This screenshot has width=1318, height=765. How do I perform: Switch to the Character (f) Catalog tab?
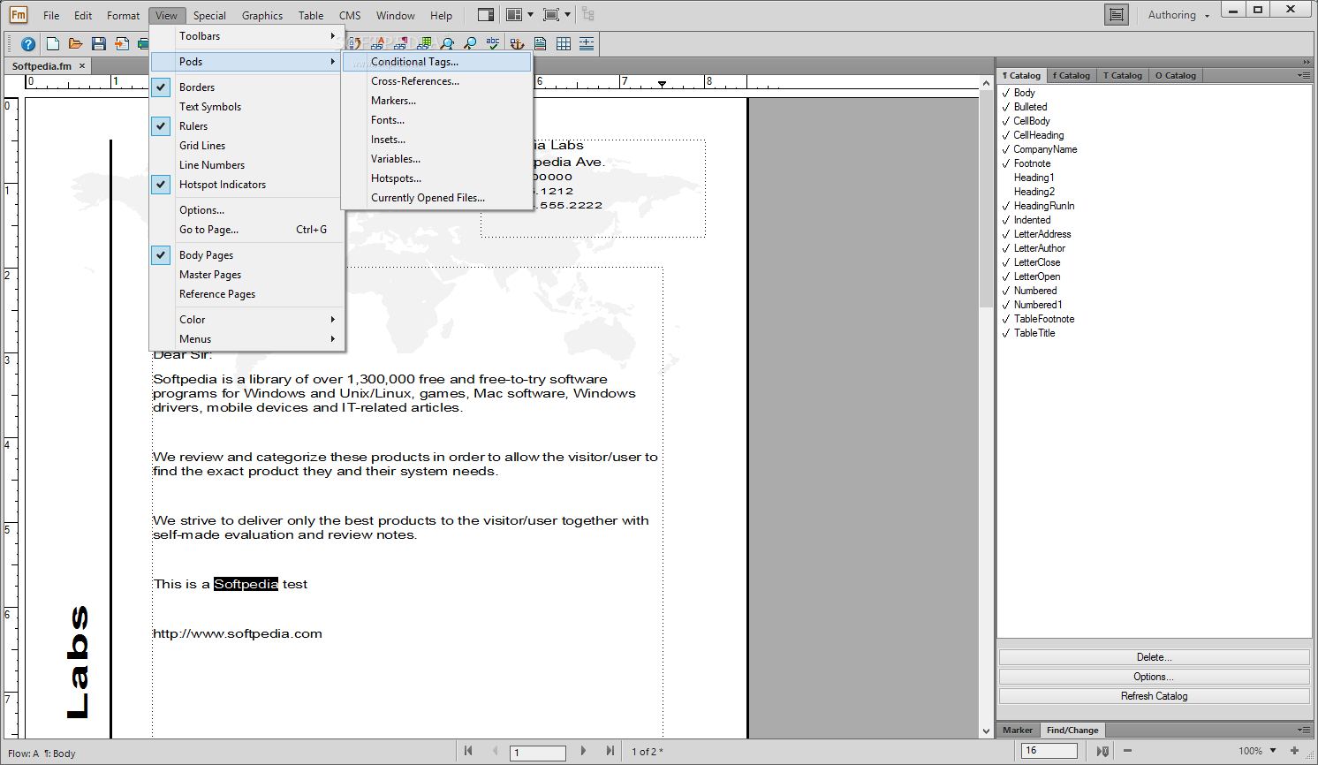click(x=1072, y=76)
